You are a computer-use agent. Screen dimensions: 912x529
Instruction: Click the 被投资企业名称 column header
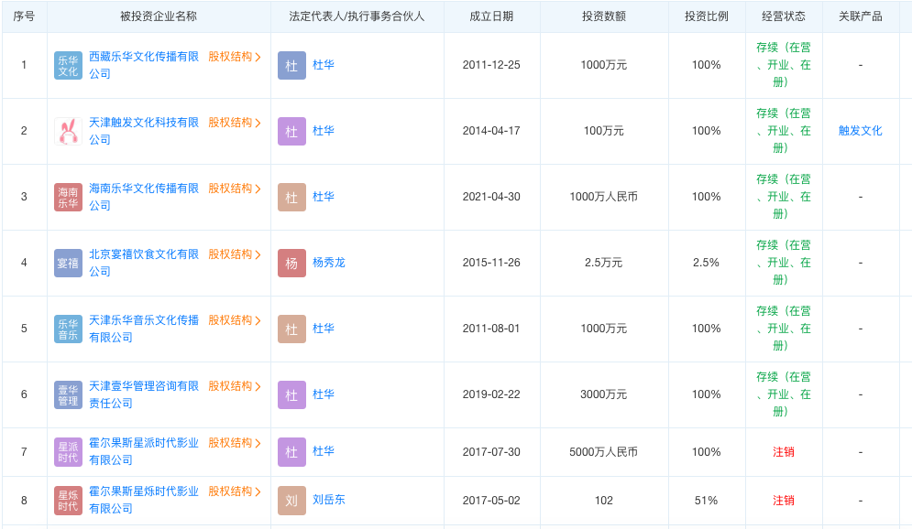(159, 16)
